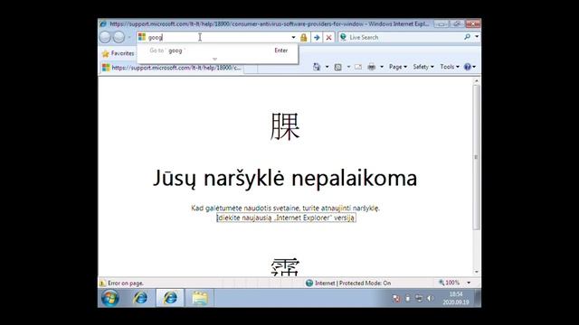This screenshot has height=325, width=579.
Task: Click the Read Mail envelope icon
Action: [x=358, y=67]
